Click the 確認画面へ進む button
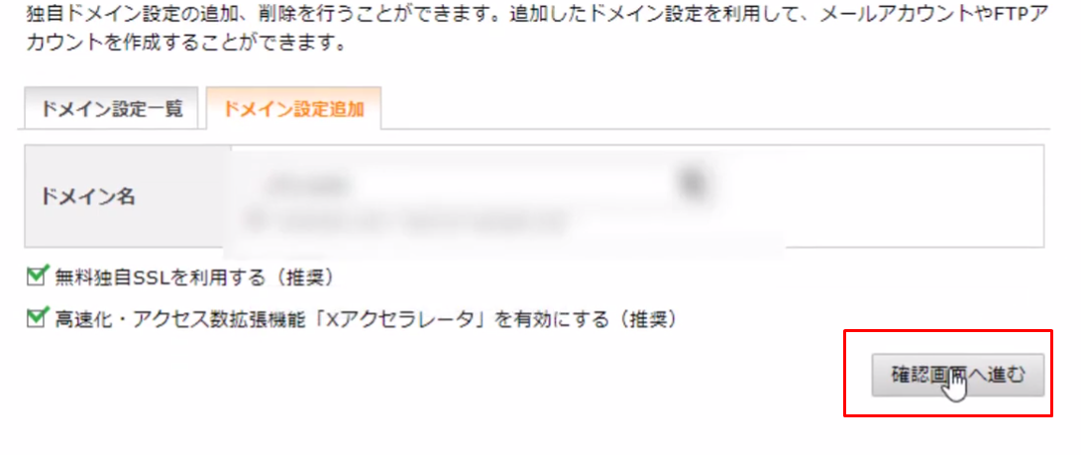The image size is (1081, 455). (957, 375)
